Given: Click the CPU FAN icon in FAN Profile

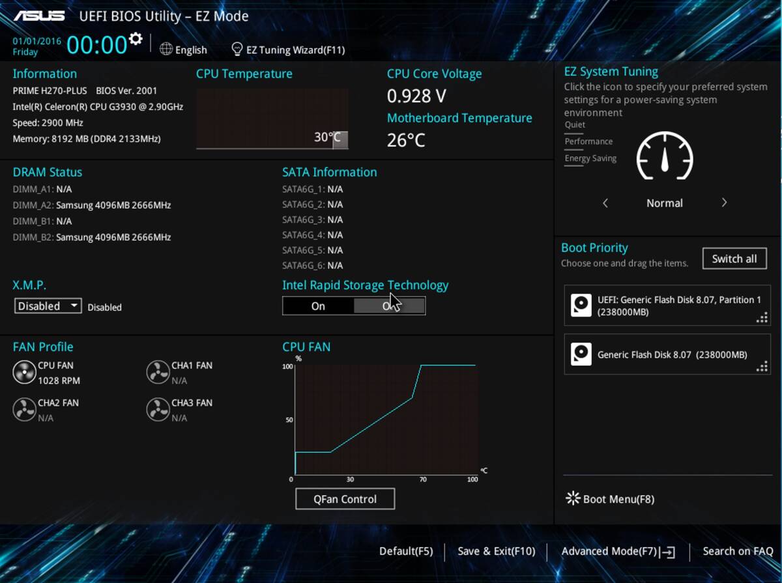Looking at the screenshot, I should click(x=24, y=372).
